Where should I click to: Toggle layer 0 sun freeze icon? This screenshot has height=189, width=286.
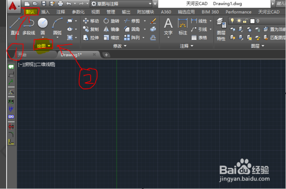(x=239, y=21)
